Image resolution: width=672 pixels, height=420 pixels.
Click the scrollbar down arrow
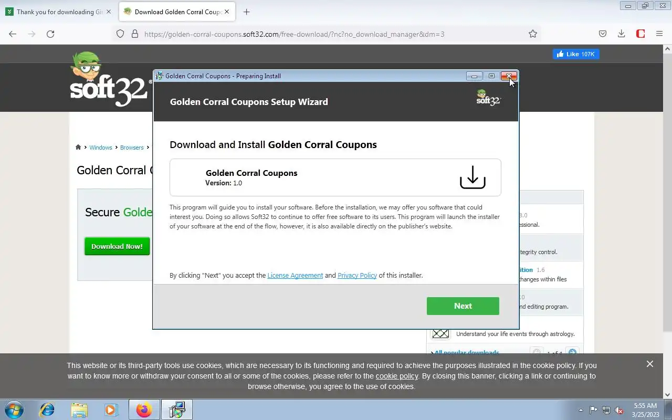[667, 395]
